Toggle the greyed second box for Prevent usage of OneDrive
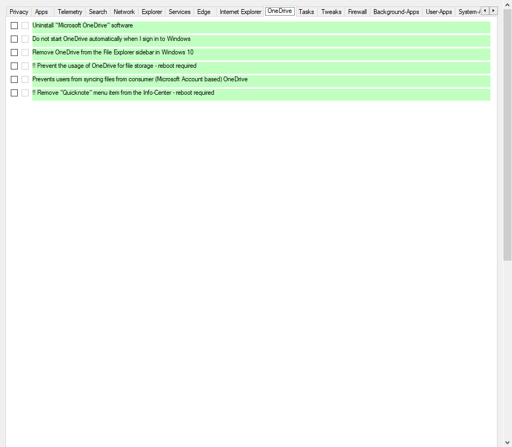The height and width of the screenshot is (447, 512). [x=25, y=66]
